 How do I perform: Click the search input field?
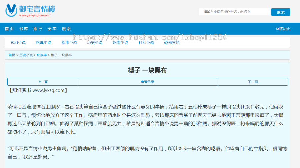tap(234, 12)
